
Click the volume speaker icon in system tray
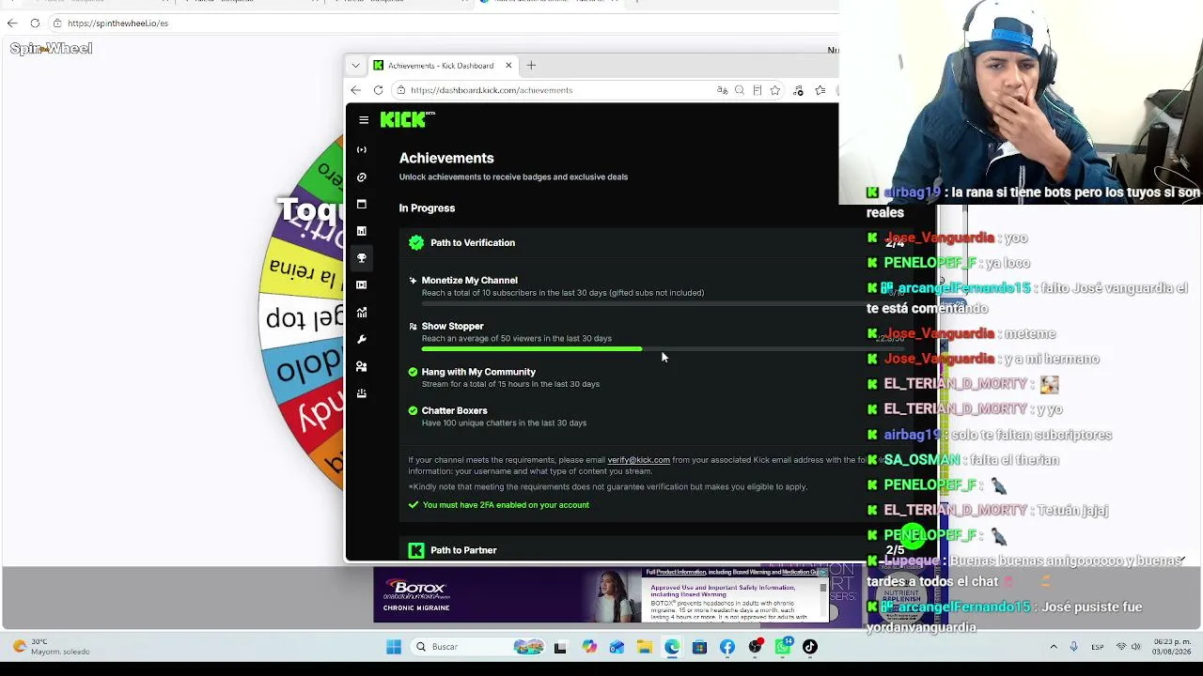click(1135, 647)
